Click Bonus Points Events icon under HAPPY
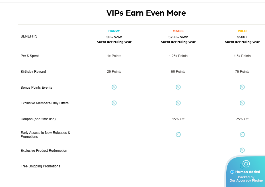Screen dimensions: 265x187 pos(114,87)
